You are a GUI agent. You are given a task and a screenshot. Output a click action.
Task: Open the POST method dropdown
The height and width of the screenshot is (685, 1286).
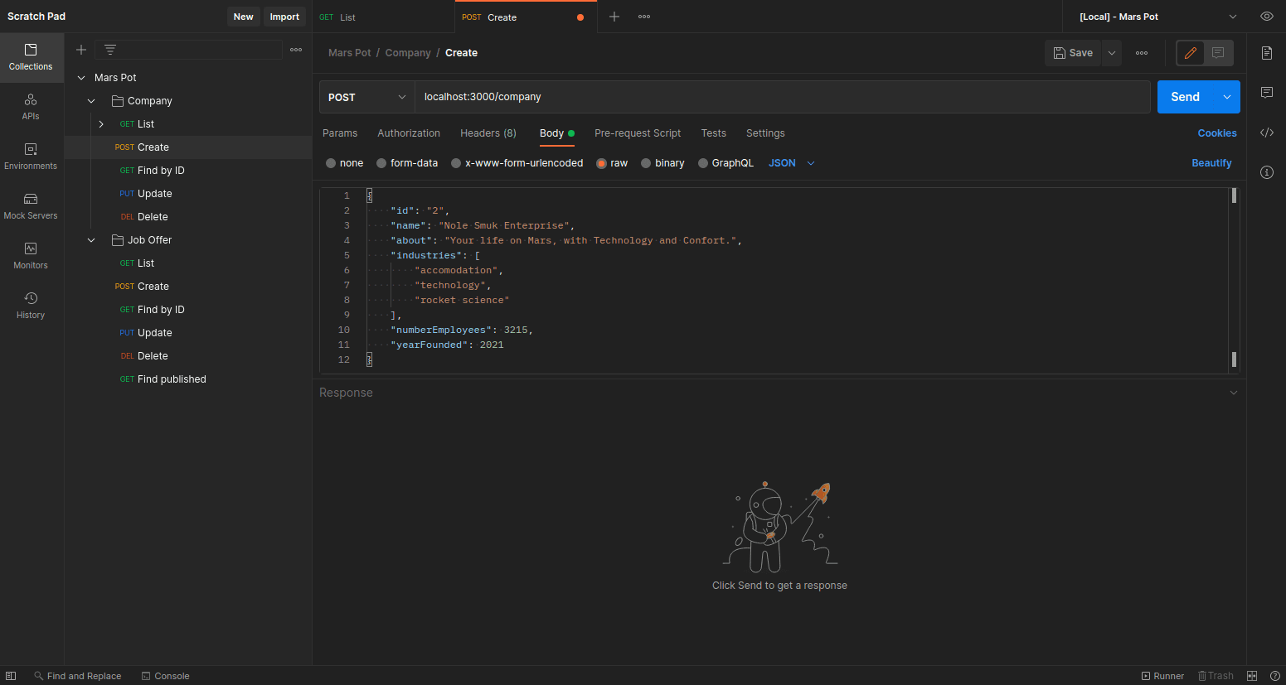366,97
